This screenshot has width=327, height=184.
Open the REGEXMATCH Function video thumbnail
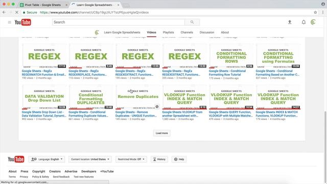[44, 56]
